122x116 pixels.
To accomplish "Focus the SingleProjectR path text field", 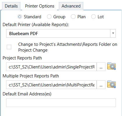I will tap(52, 67).
